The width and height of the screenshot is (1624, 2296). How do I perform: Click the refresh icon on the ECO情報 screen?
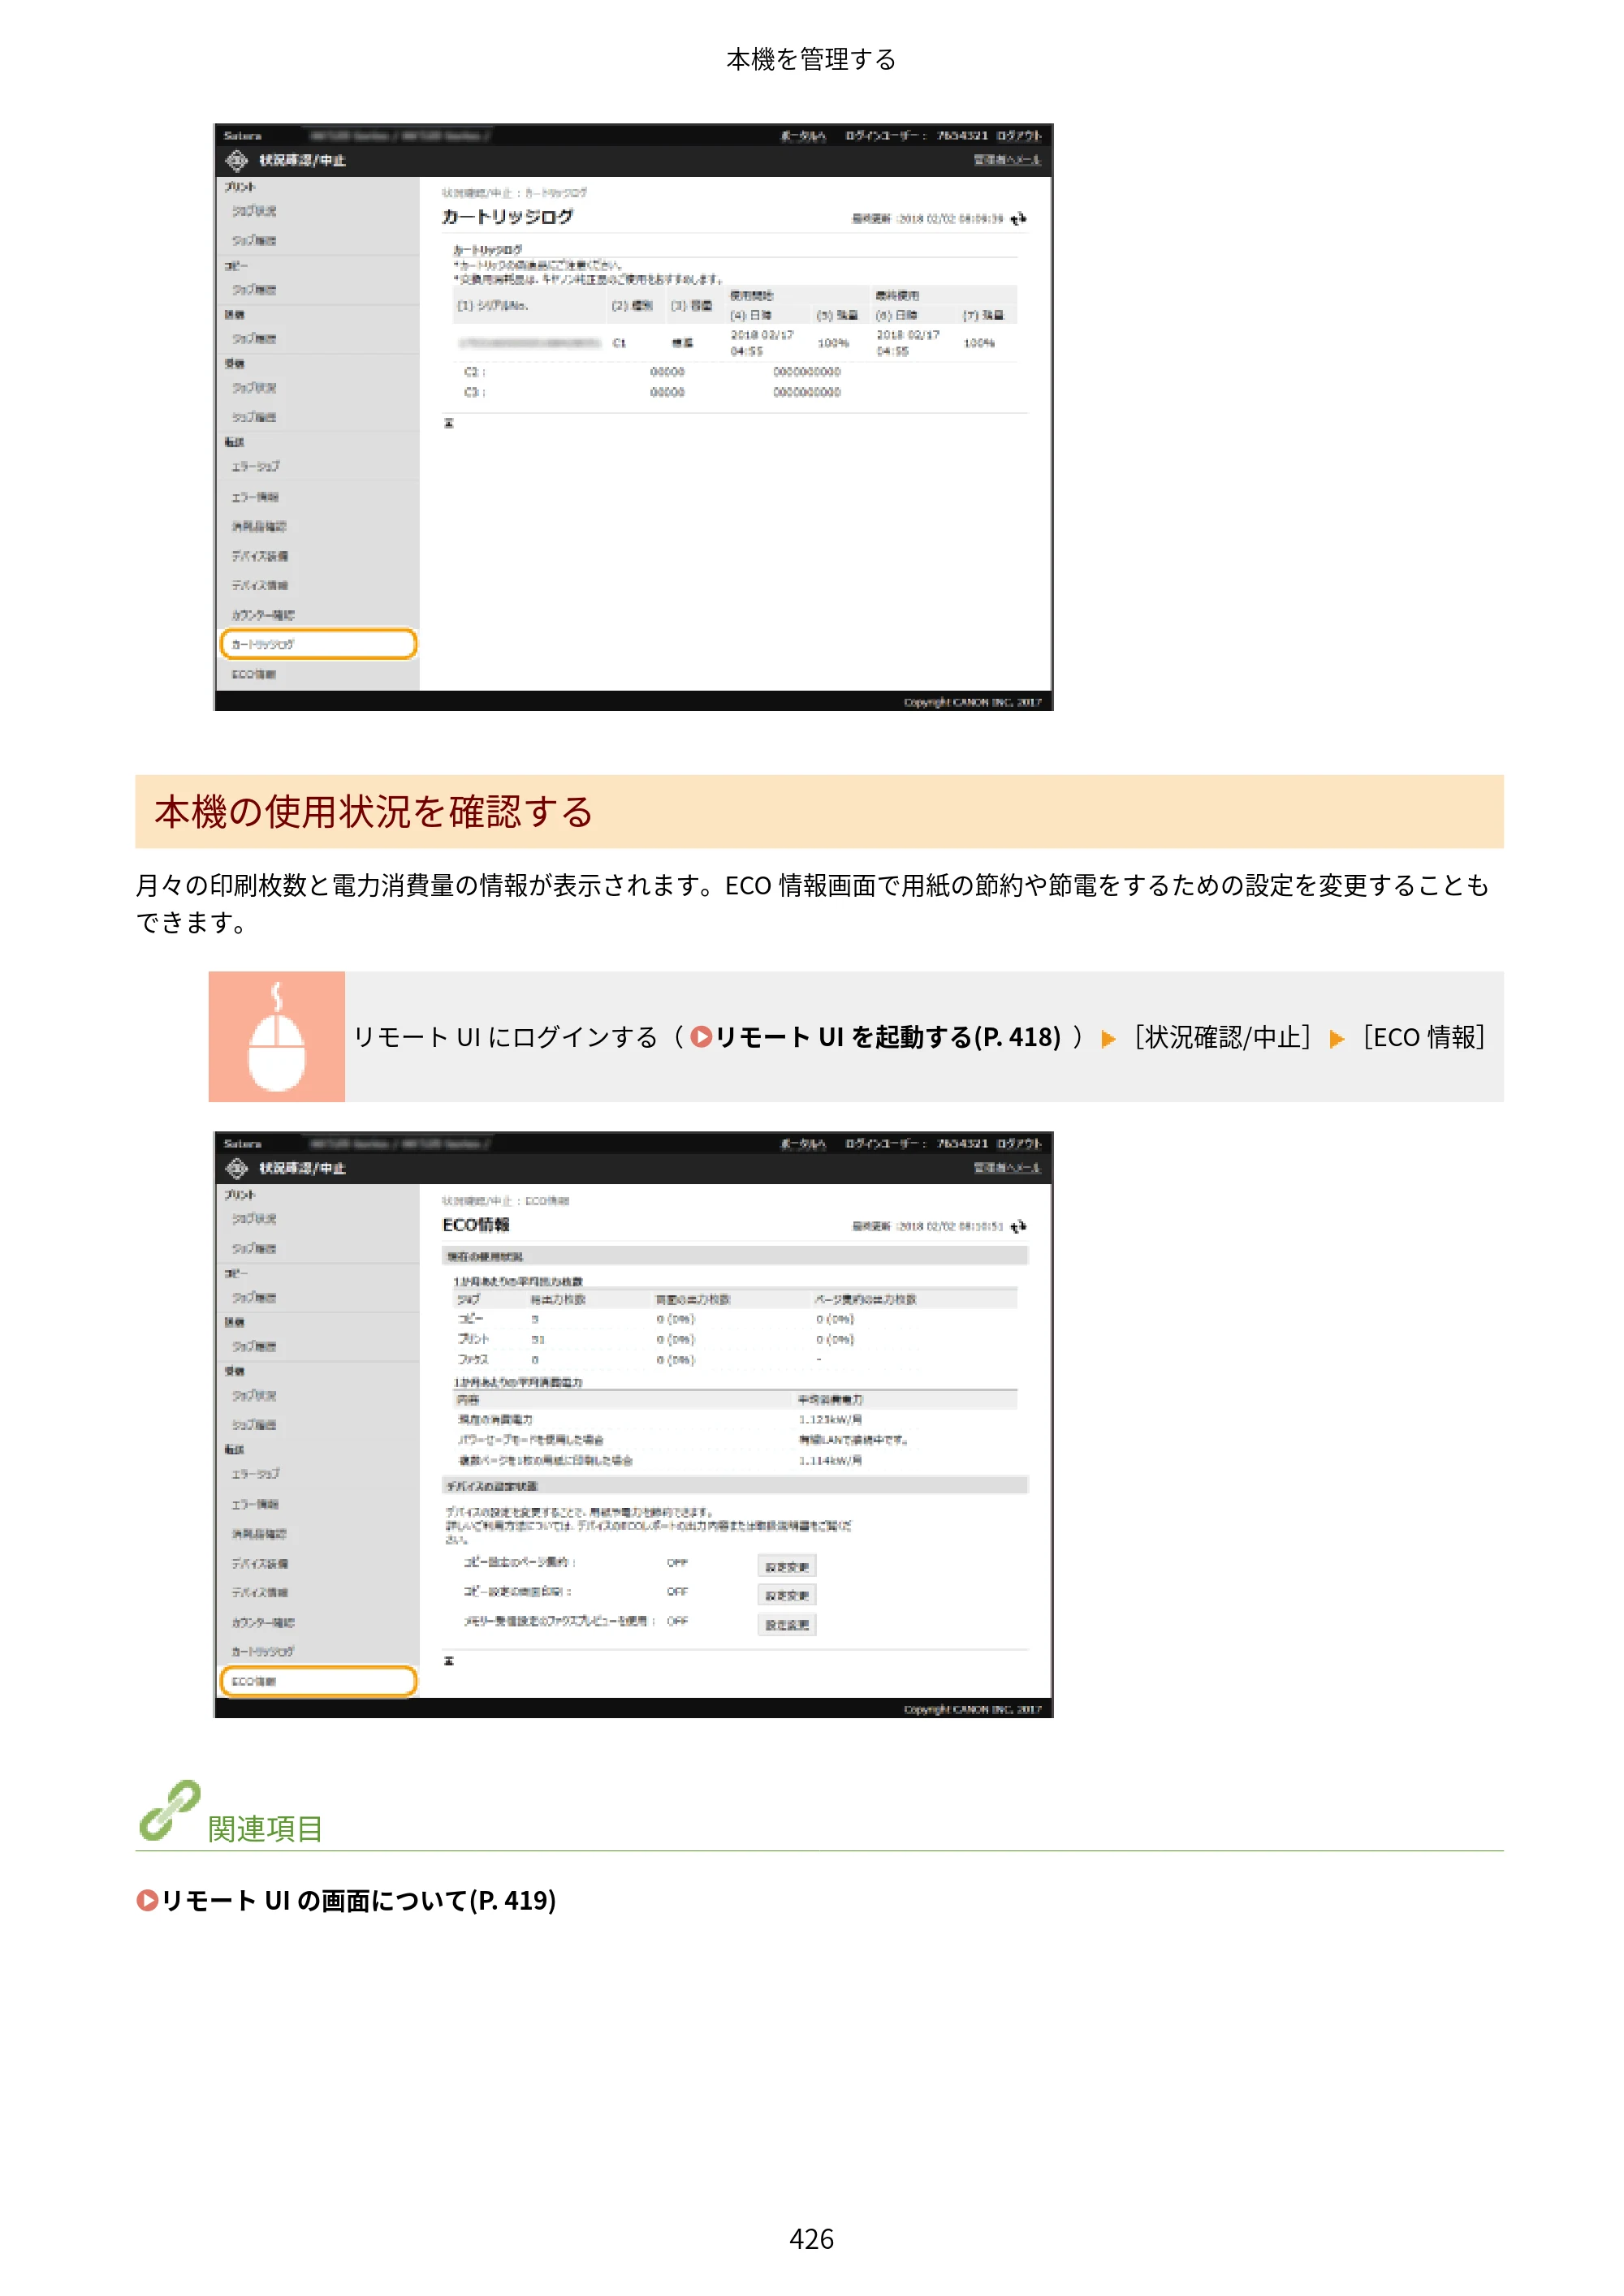(1018, 1227)
